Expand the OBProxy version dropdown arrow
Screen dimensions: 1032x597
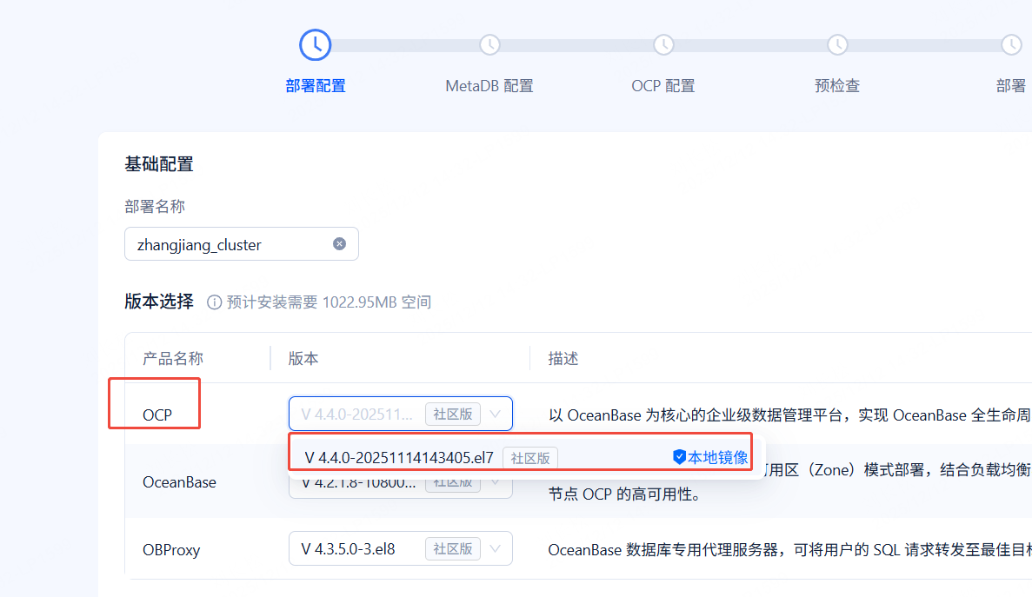(496, 549)
